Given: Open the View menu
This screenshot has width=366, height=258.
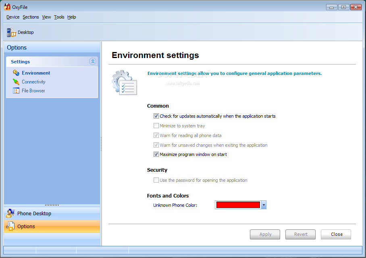Looking at the screenshot, I should coord(46,17).
